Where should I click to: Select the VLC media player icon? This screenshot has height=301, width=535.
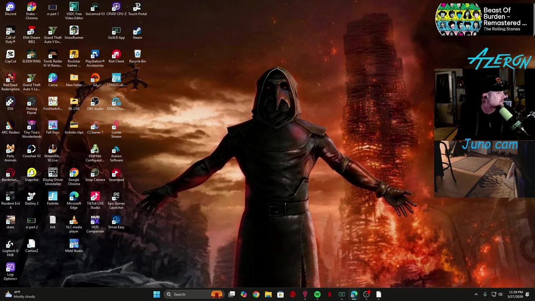coord(74,224)
